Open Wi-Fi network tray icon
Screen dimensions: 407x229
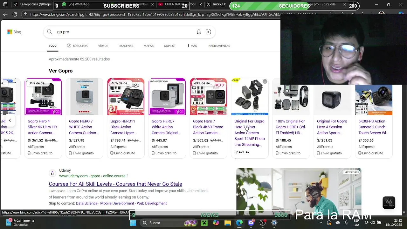[366, 223]
